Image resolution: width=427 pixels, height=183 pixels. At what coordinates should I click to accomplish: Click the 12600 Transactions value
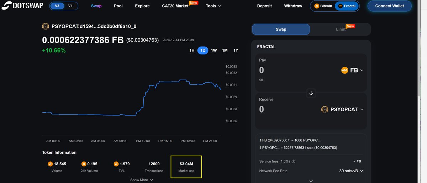pos(154,164)
